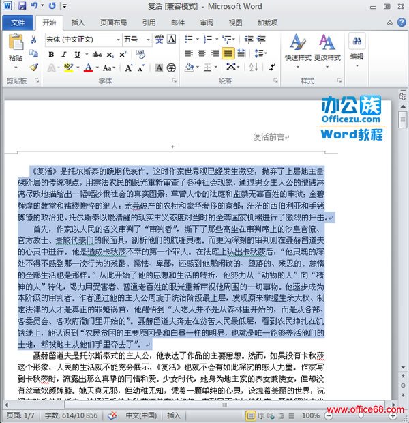Click word count 字数: 614/10,856
409x423 pixels.
coord(71,415)
